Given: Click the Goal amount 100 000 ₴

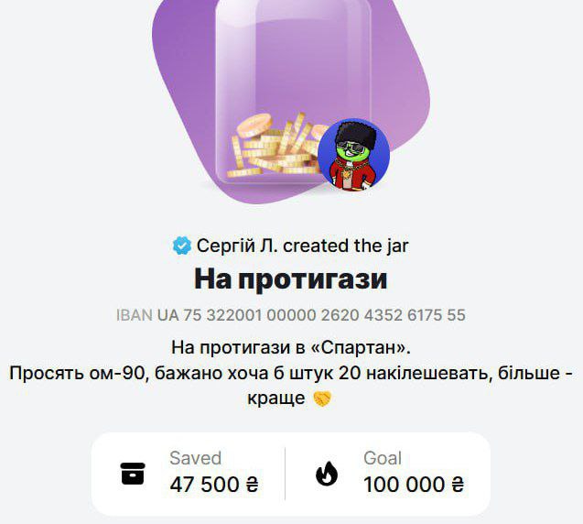Looking at the screenshot, I should (x=414, y=485).
